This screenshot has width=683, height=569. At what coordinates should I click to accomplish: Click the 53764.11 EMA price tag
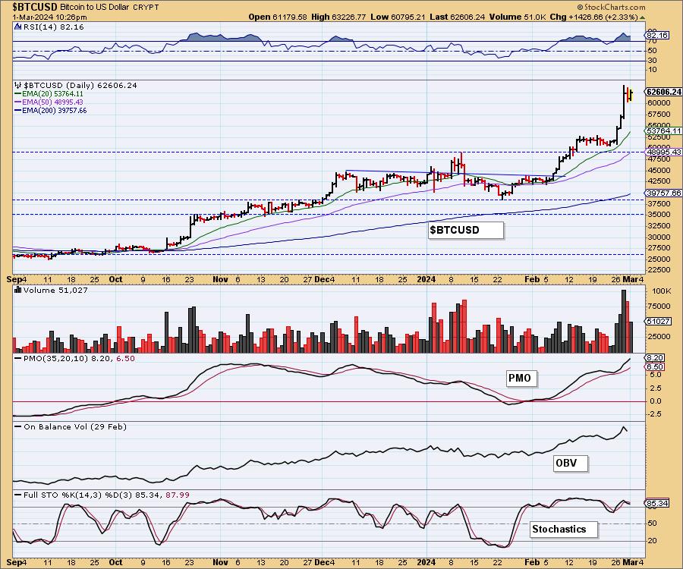coord(663,130)
